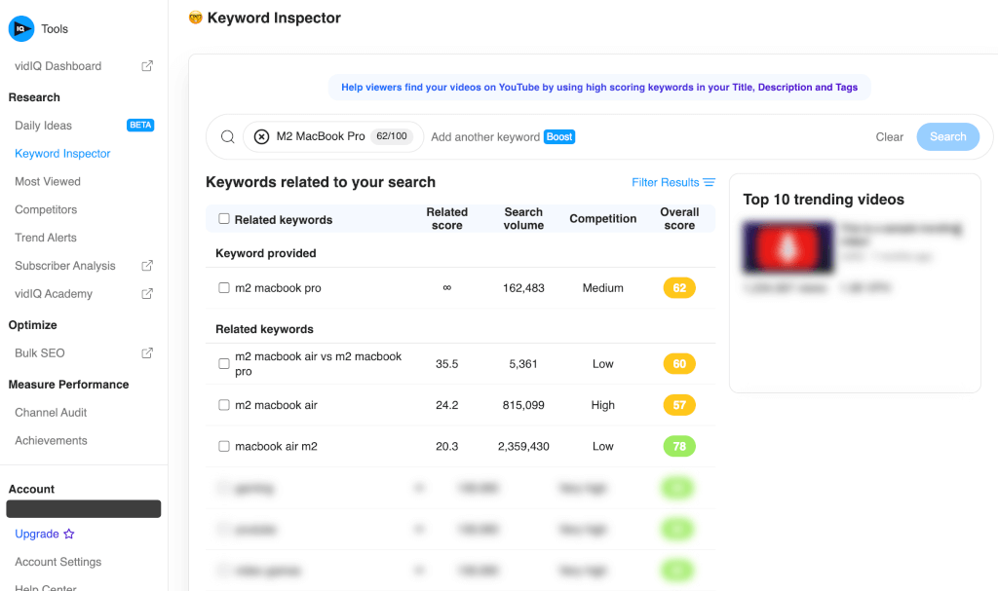Tick the macbook air m2 checkbox
Screen dimensions: 998x591
pyautogui.click(x=224, y=447)
